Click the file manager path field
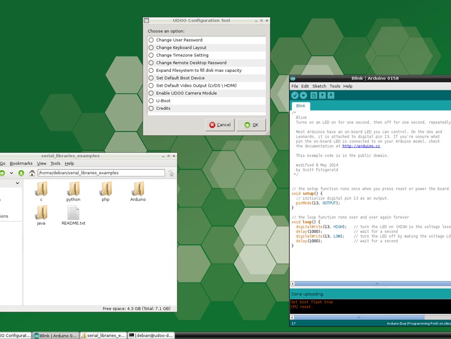 [x=101, y=173]
